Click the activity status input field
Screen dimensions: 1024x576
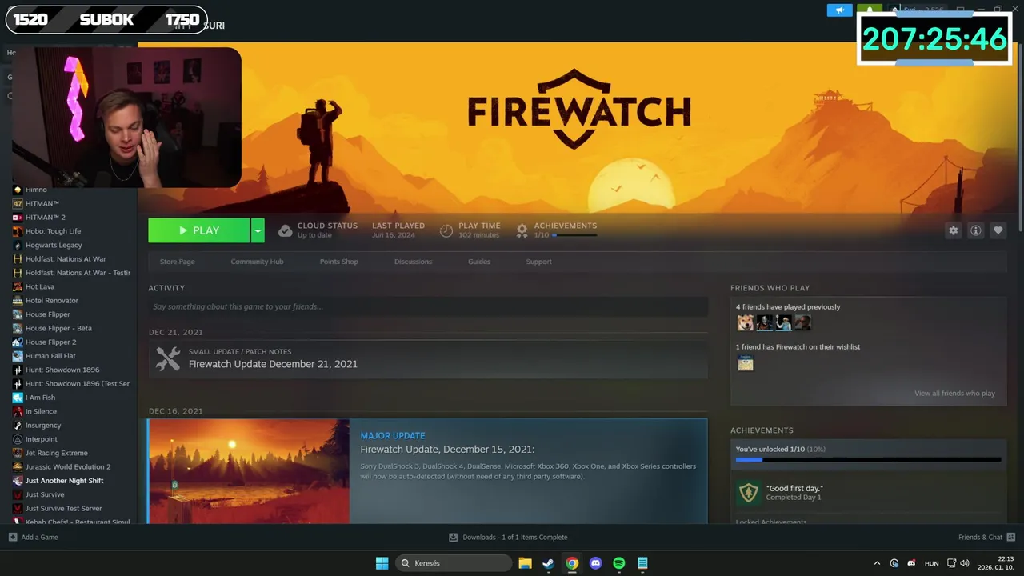(428, 306)
